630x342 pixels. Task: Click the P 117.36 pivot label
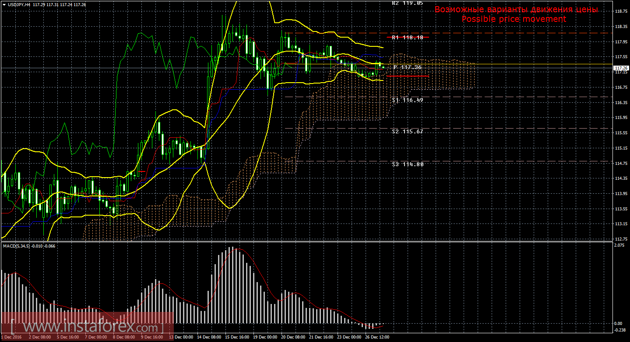click(407, 67)
